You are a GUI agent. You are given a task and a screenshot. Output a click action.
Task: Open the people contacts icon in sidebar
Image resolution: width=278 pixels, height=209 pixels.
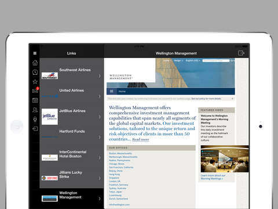[x=35, y=110]
